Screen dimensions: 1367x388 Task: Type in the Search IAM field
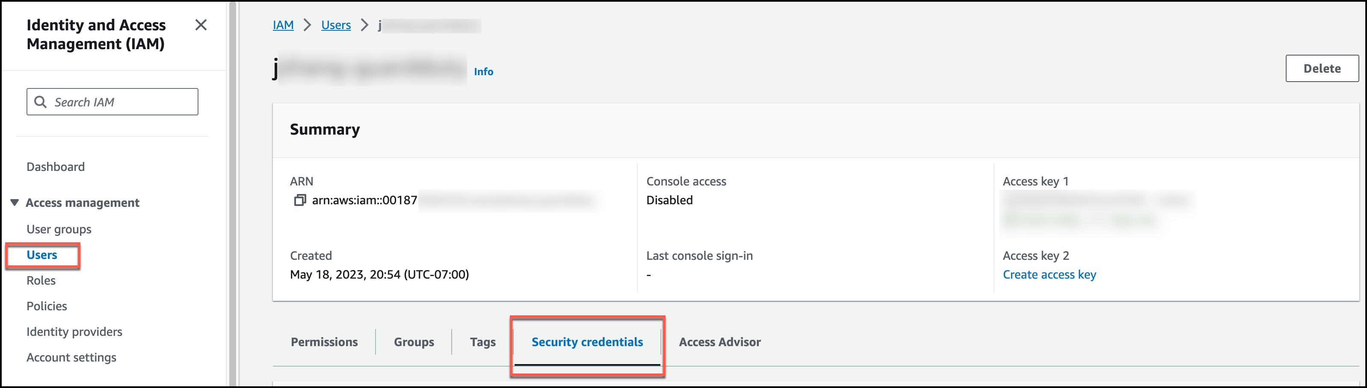point(122,102)
